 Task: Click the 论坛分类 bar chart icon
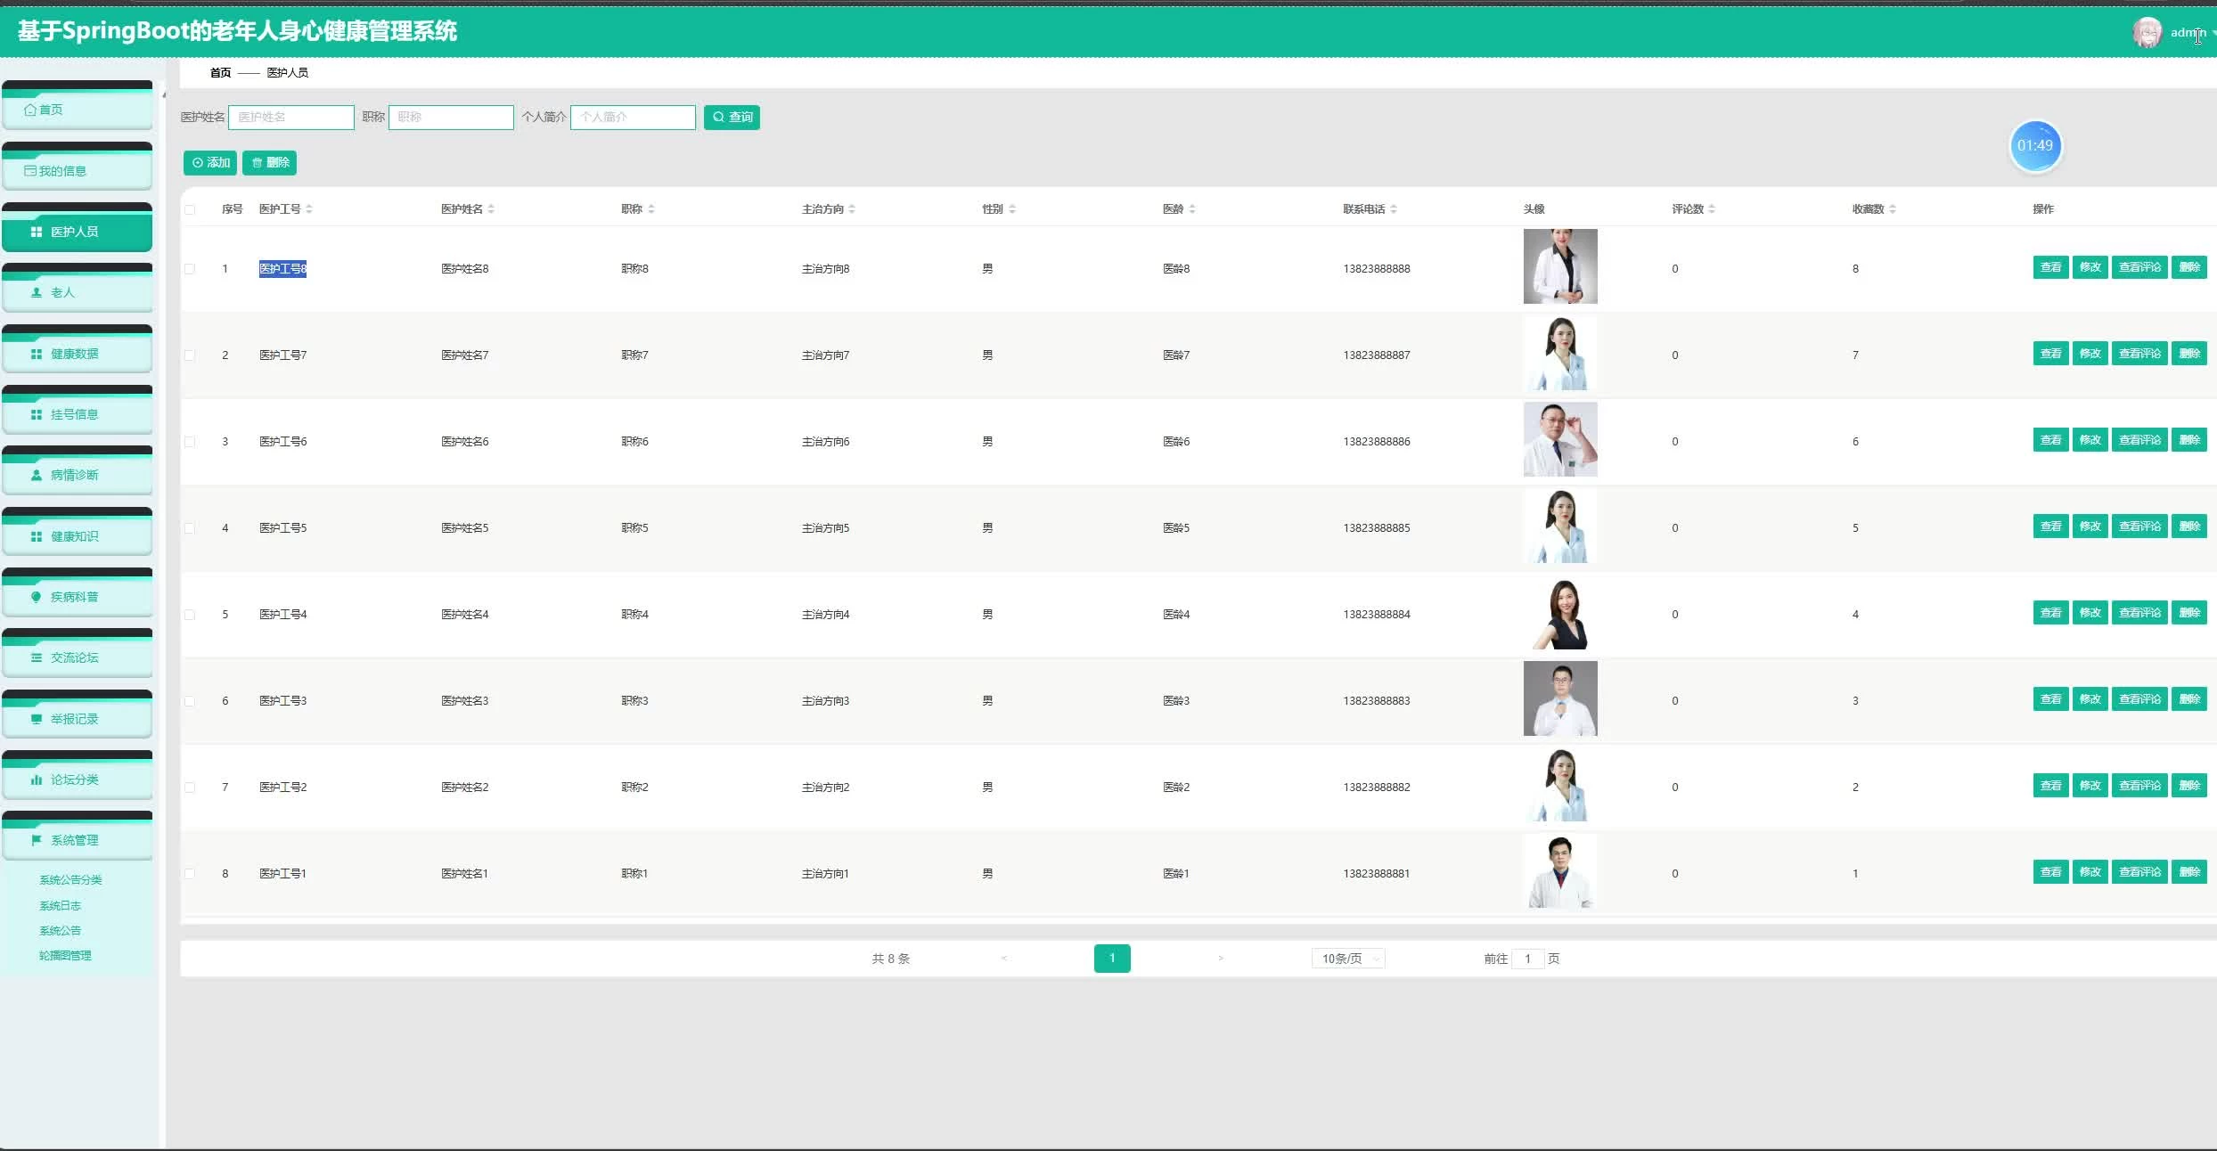point(37,780)
